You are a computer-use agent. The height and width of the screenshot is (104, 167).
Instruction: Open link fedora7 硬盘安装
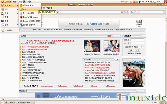pos(28,65)
